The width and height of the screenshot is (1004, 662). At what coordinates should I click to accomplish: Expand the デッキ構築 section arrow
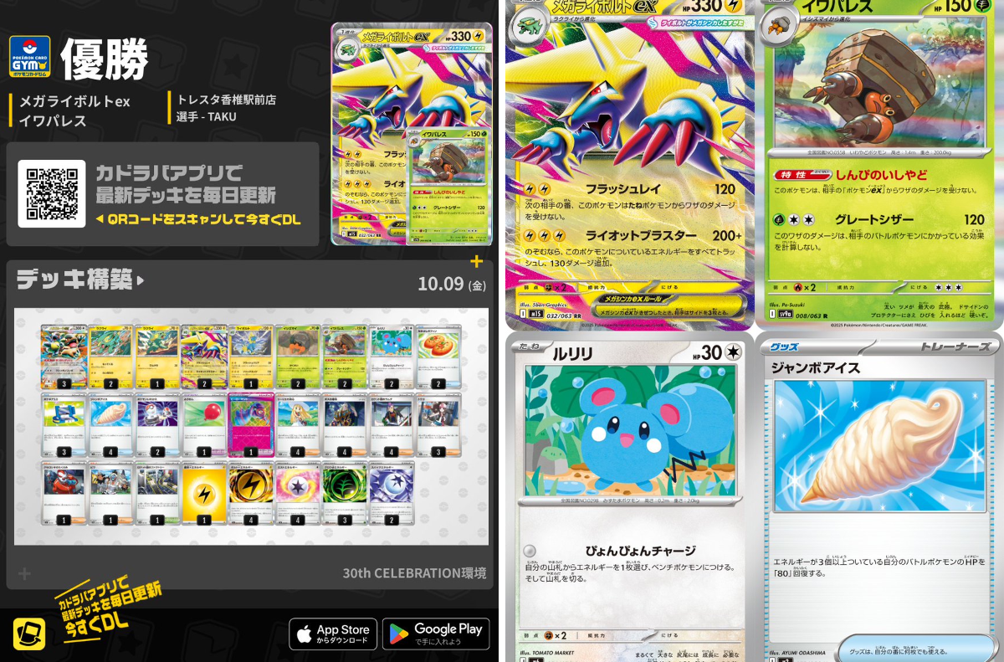(141, 280)
